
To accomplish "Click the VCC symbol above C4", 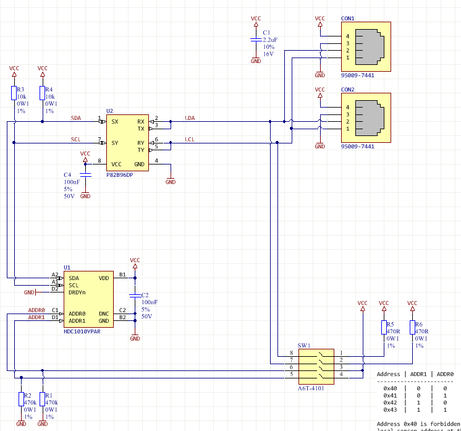I will [85, 156].
